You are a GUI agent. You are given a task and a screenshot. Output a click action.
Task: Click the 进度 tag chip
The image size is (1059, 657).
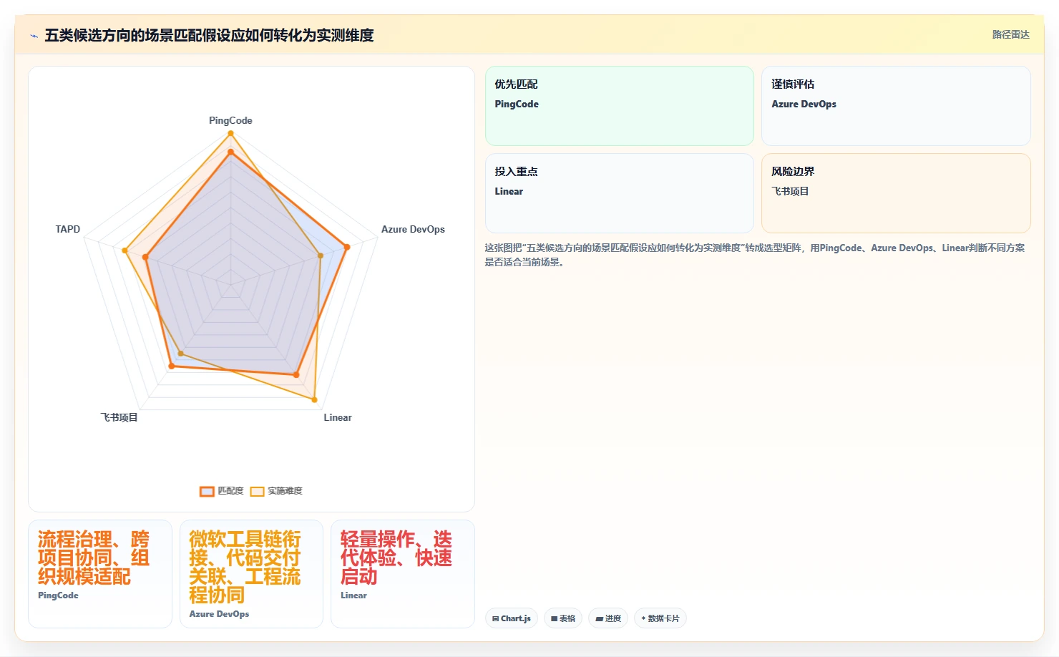tap(608, 618)
